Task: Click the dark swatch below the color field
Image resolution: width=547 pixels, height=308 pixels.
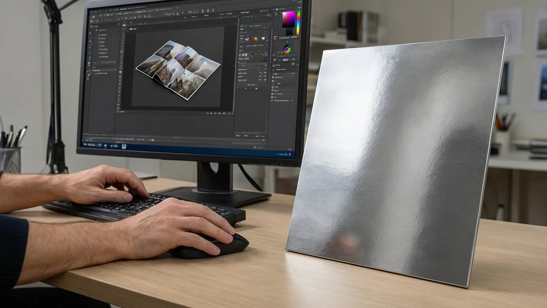Action: 289,31
